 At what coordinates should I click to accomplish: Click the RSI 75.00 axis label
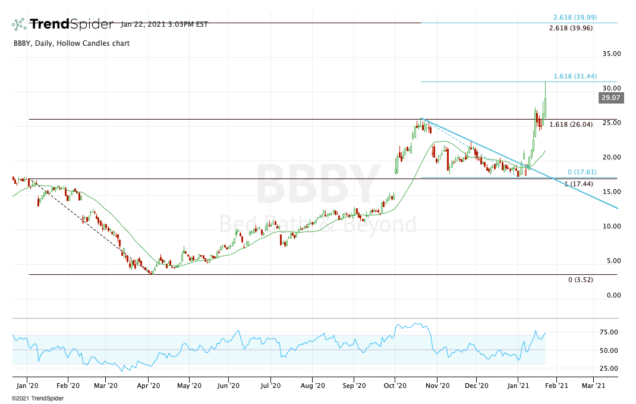(x=609, y=332)
